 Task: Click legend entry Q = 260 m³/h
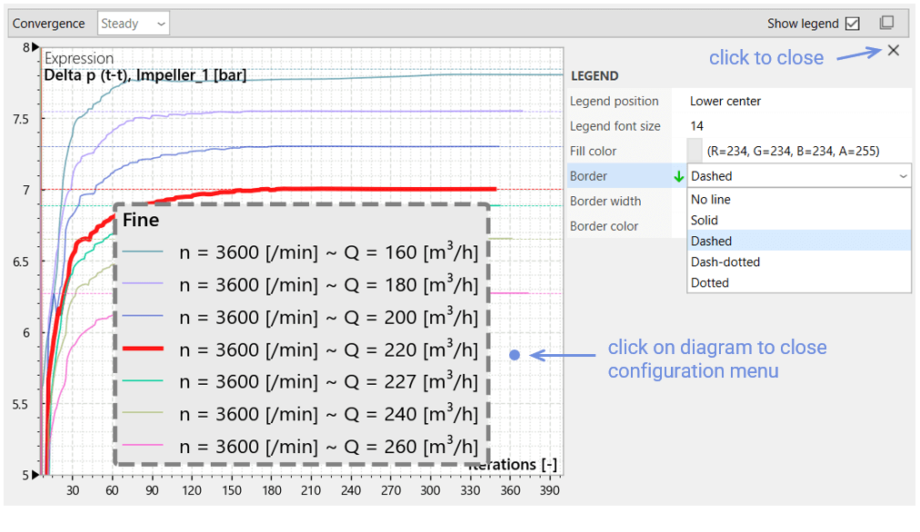tap(300, 447)
